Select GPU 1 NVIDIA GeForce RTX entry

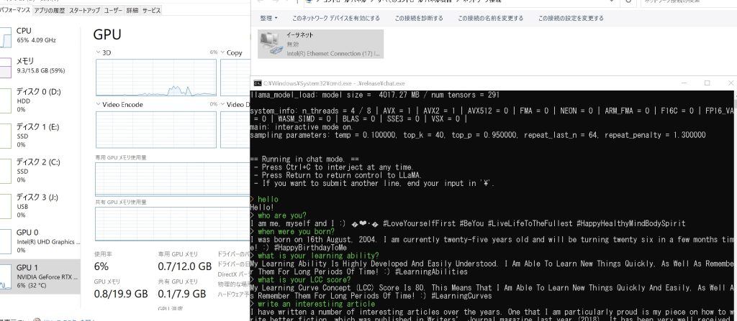click(x=40, y=276)
